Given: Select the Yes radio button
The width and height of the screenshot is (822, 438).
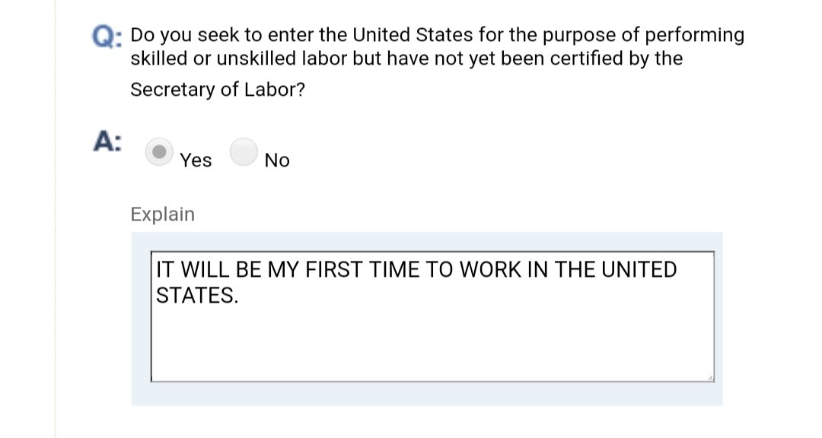Looking at the screenshot, I should [x=159, y=152].
